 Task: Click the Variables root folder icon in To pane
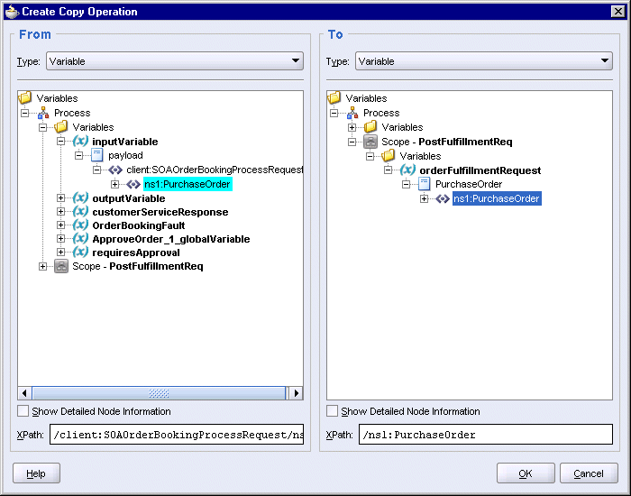[x=334, y=97]
